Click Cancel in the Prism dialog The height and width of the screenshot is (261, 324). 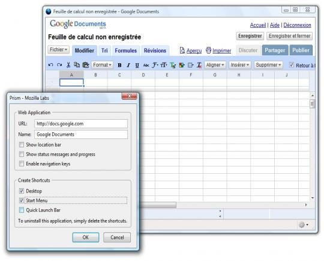pos(117,237)
